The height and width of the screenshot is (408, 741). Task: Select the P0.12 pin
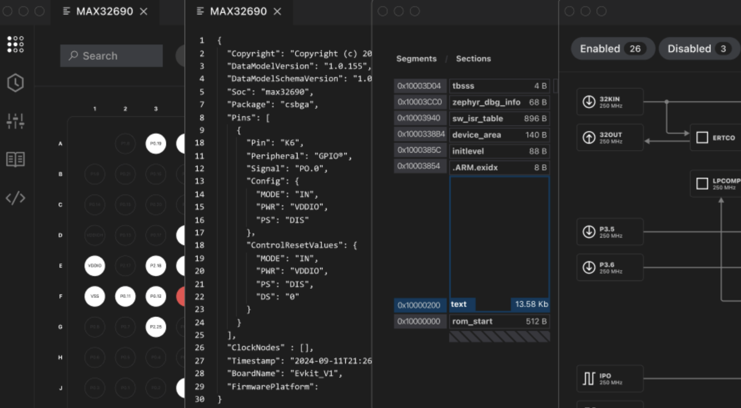156,296
